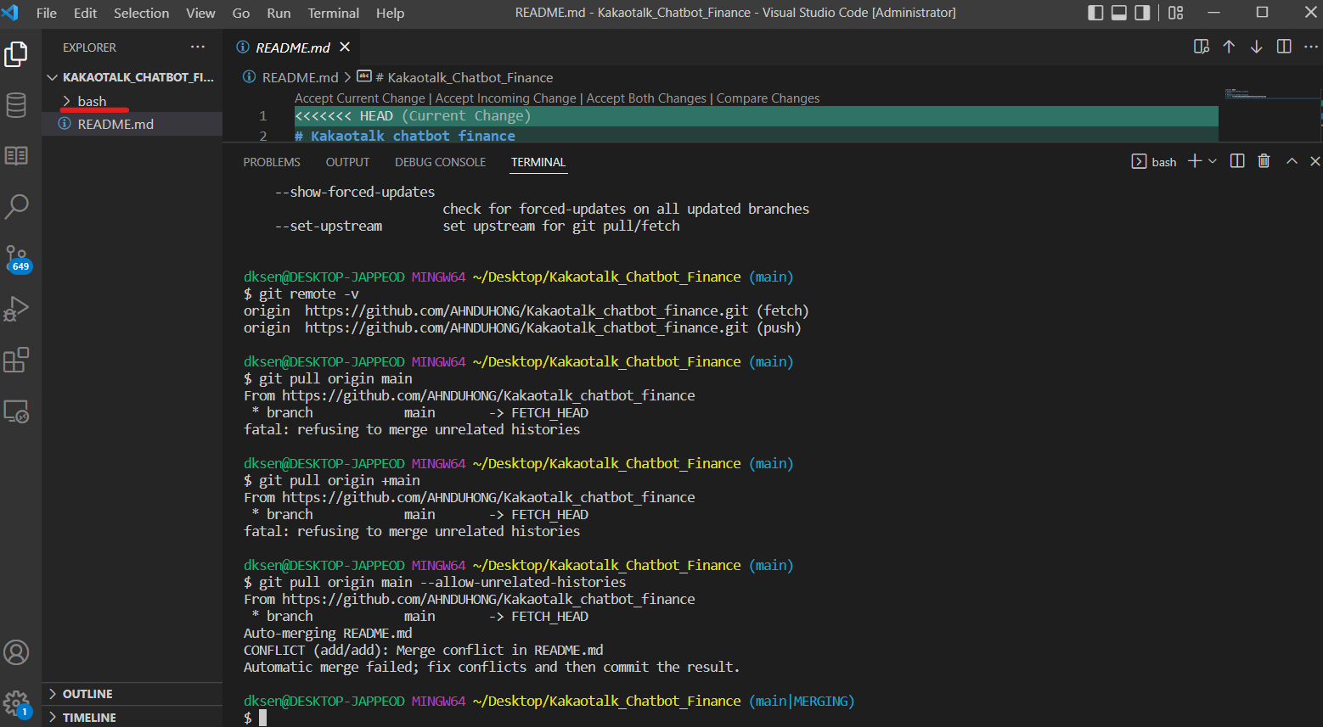Maximize the panel size chevron

1292,161
